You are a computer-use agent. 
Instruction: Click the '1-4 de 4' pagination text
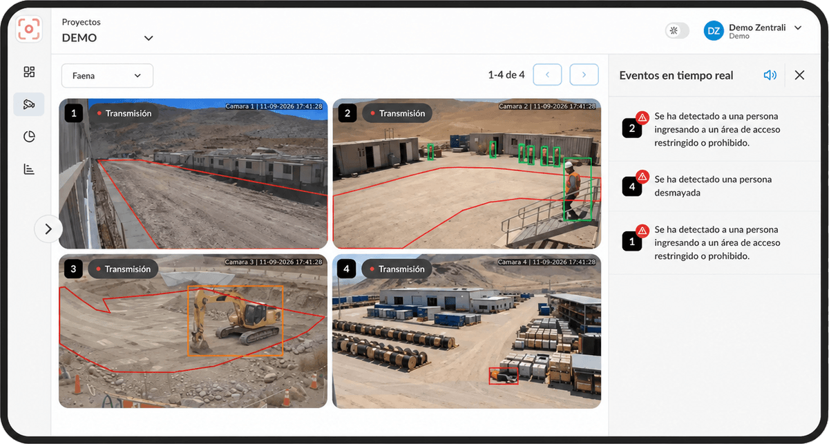click(x=506, y=75)
